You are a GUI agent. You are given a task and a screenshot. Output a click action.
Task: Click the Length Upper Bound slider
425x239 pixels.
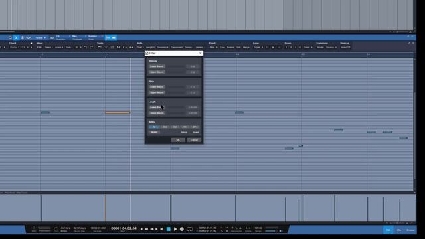(175, 113)
